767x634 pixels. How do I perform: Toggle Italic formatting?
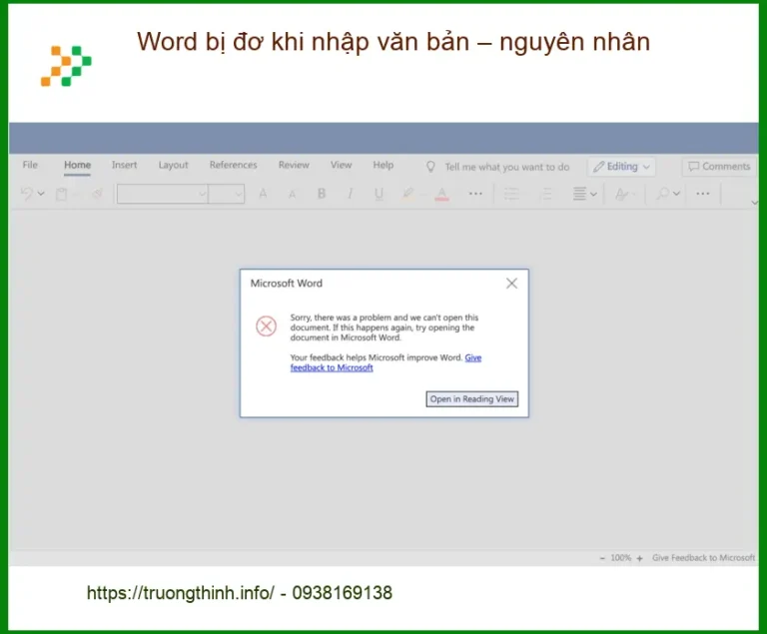point(351,194)
